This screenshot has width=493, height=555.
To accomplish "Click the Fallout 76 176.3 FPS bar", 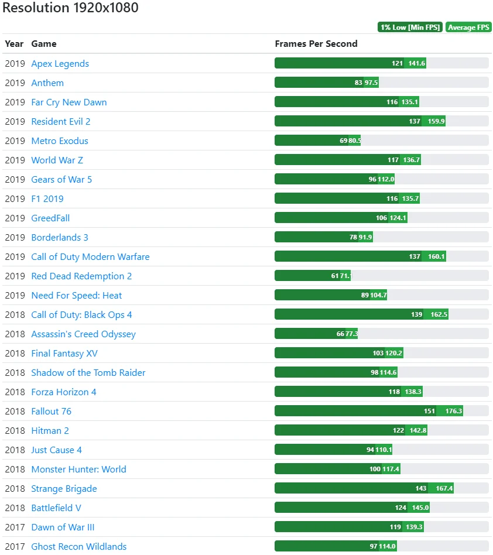I will tap(369, 411).
